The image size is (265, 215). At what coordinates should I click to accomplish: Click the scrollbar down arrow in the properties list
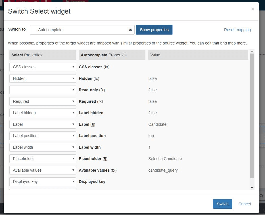252,188
